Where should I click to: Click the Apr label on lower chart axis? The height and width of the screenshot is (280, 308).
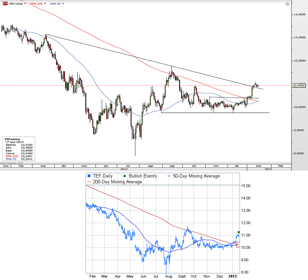coord(118,276)
